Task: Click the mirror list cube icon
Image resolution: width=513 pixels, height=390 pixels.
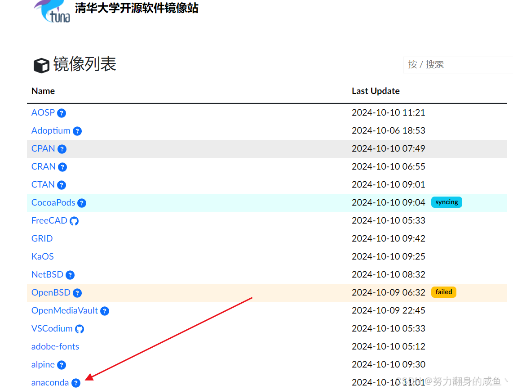Action: [x=41, y=65]
